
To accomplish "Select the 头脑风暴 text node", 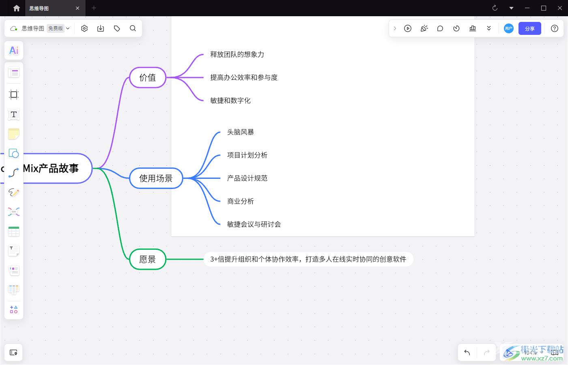I will 241,132.
